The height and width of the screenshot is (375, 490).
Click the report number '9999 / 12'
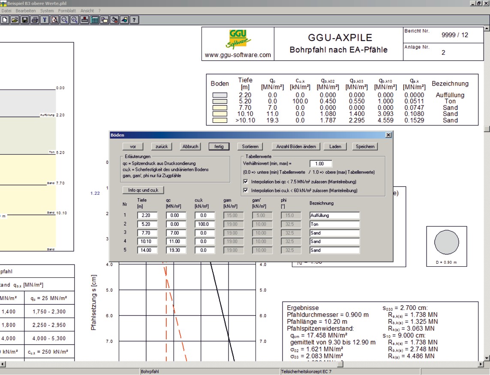click(455, 35)
